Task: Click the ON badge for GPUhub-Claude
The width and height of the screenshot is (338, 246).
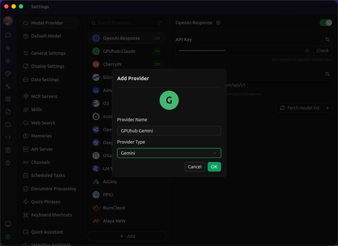Action: [x=157, y=51]
